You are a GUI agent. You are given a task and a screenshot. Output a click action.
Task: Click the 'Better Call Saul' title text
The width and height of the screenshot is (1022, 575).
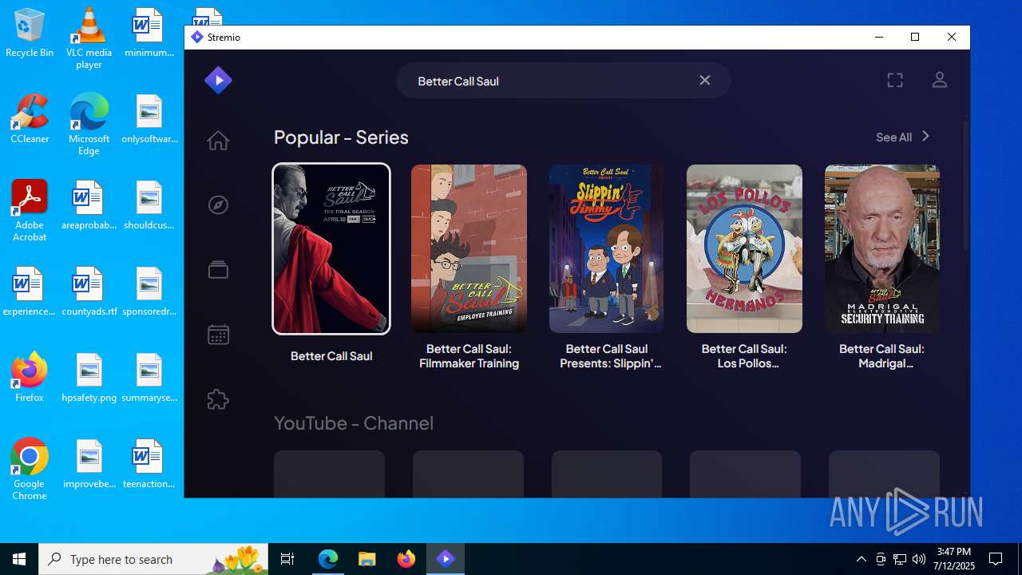point(331,356)
